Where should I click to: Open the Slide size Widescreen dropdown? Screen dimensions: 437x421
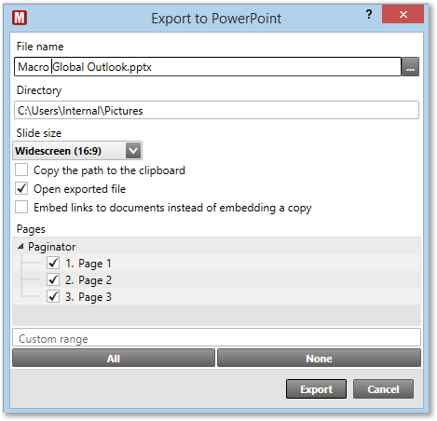pos(77,151)
